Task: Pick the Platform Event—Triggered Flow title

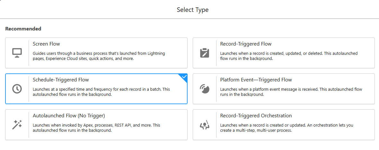Action: (256, 80)
